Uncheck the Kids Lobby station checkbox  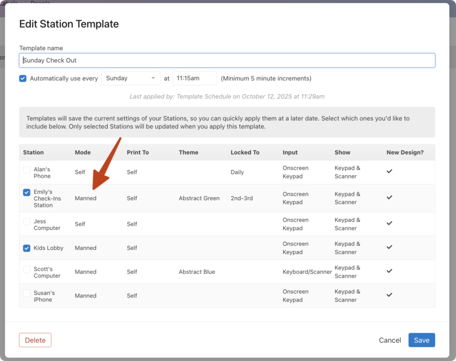tap(27, 248)
